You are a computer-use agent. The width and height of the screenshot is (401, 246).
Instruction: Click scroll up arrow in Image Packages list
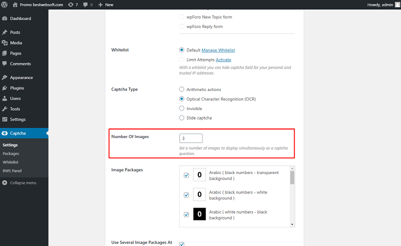[x=292, y=168]
